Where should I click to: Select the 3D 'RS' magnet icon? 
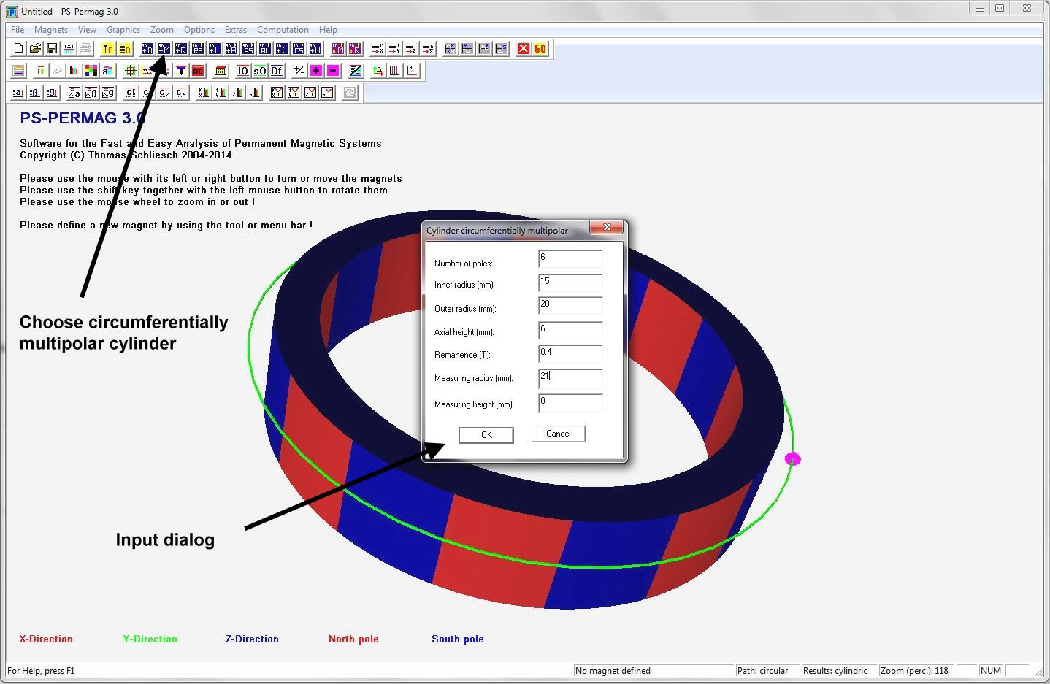(199, 49)
